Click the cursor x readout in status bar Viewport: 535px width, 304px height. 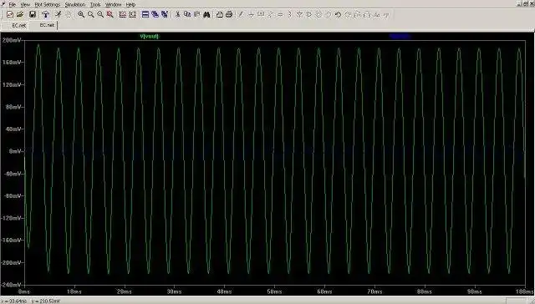(14, 301)
